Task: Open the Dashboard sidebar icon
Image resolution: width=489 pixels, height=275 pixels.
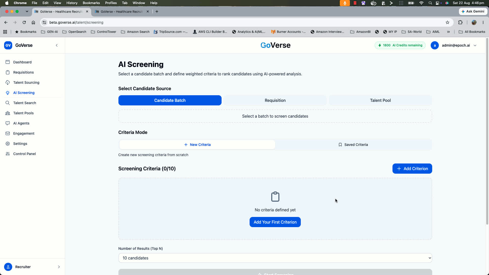Action: [x=8, y=62]
